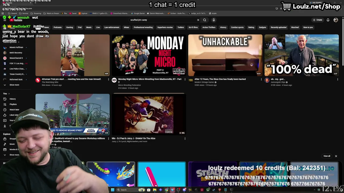
Task: Open Micro Wrestling Federation channel avatar
Action: (114, 80)
